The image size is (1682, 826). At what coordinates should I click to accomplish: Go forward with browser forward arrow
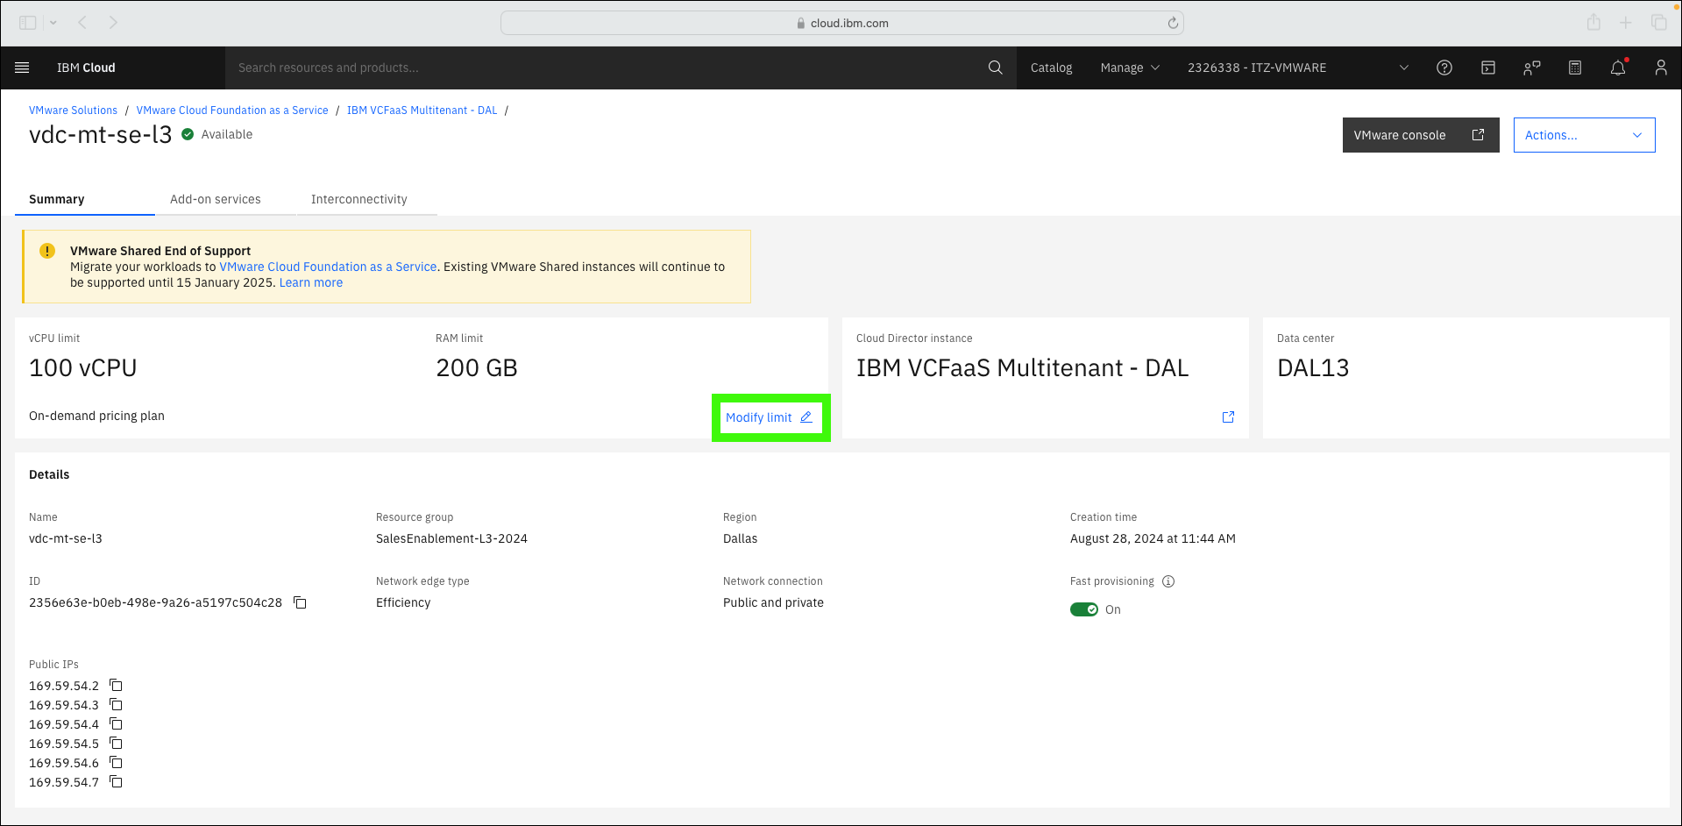point(113,23)
